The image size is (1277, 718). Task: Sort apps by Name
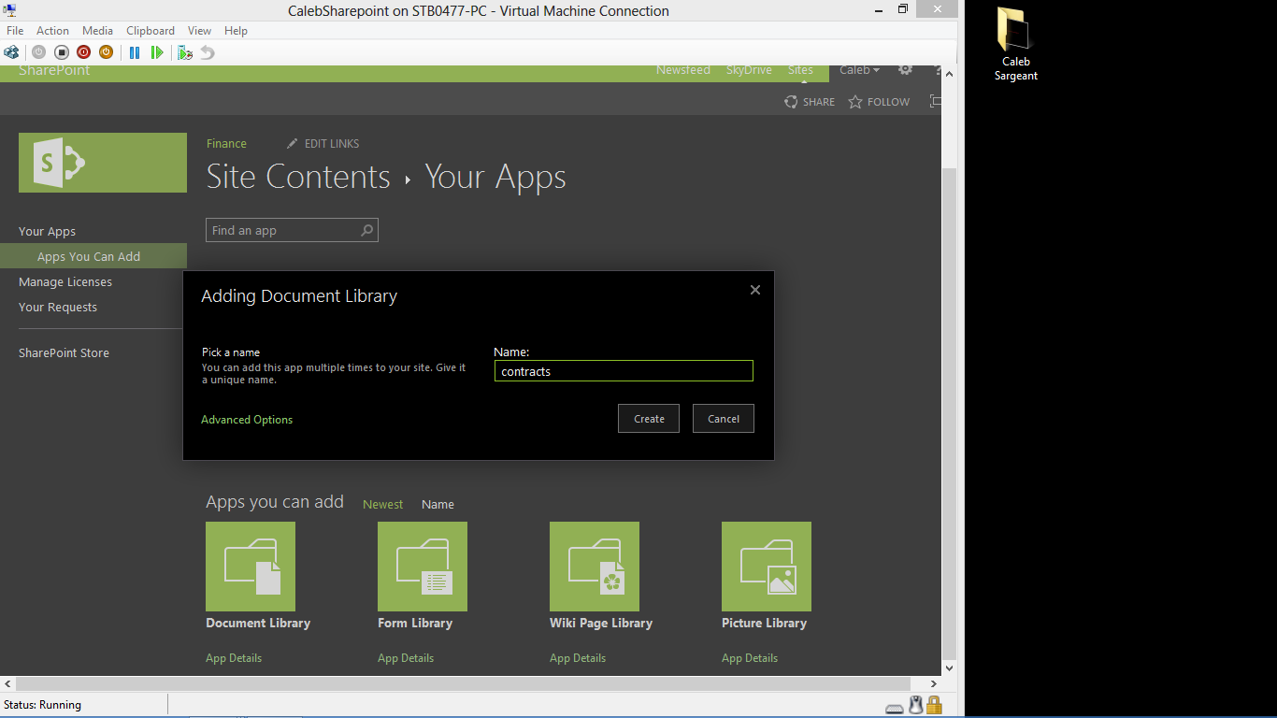[x=438, y=504]
